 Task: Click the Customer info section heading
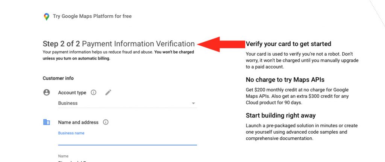coord(58,78)
